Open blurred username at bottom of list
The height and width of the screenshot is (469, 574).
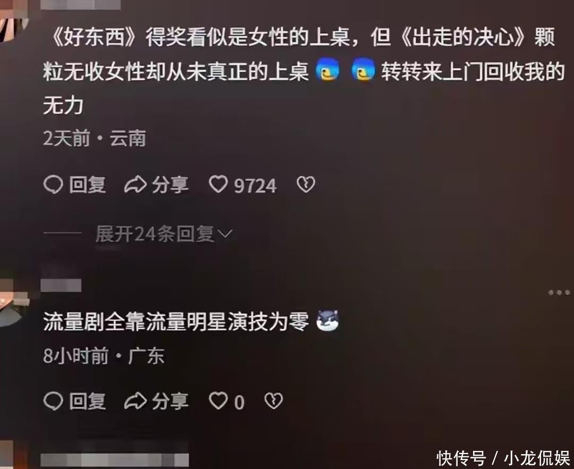[x=115, y=460]
